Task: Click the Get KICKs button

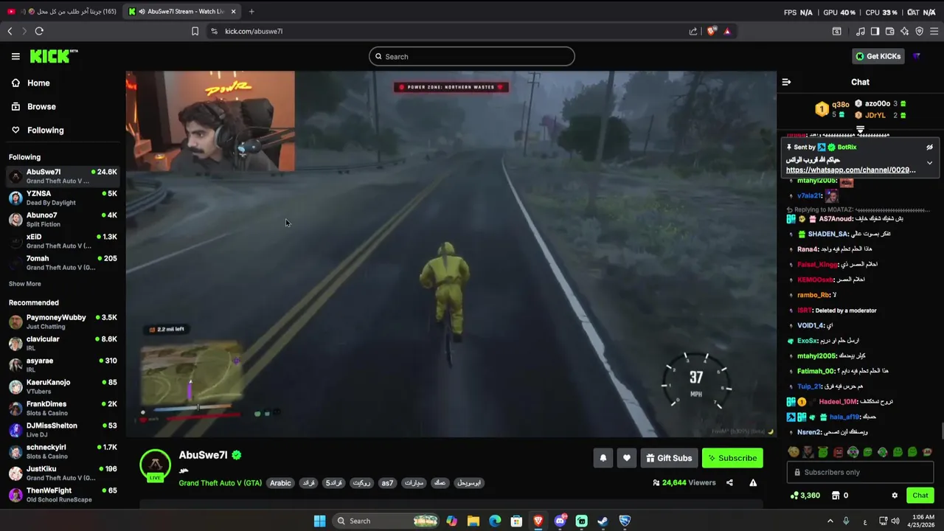Action: point(878,56)
